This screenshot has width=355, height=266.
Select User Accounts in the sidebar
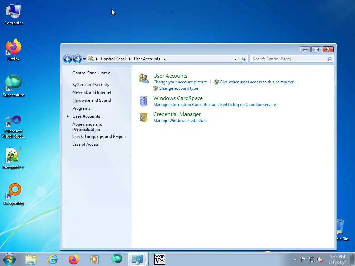coord(86,116)
